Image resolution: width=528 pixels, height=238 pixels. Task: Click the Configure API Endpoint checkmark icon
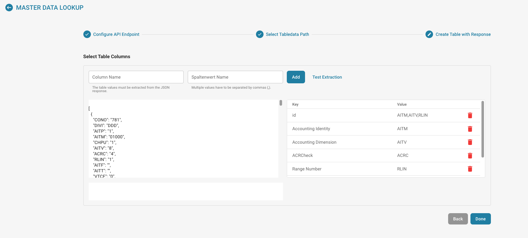coord(87,34)
